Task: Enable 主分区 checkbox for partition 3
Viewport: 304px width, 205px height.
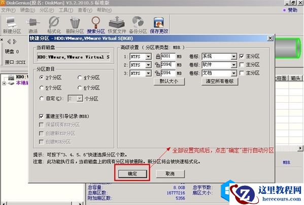Action: pos(242,73)
